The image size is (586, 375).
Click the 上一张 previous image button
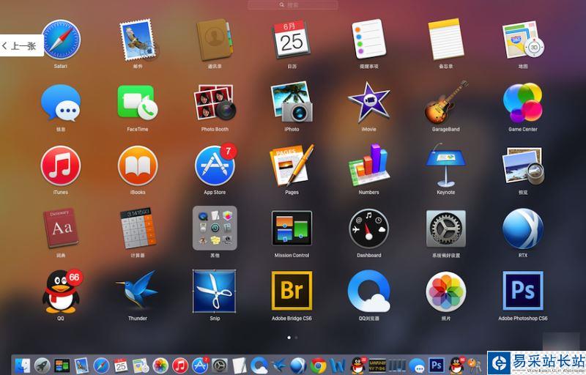pyautogui.click(x=22, y=45)
